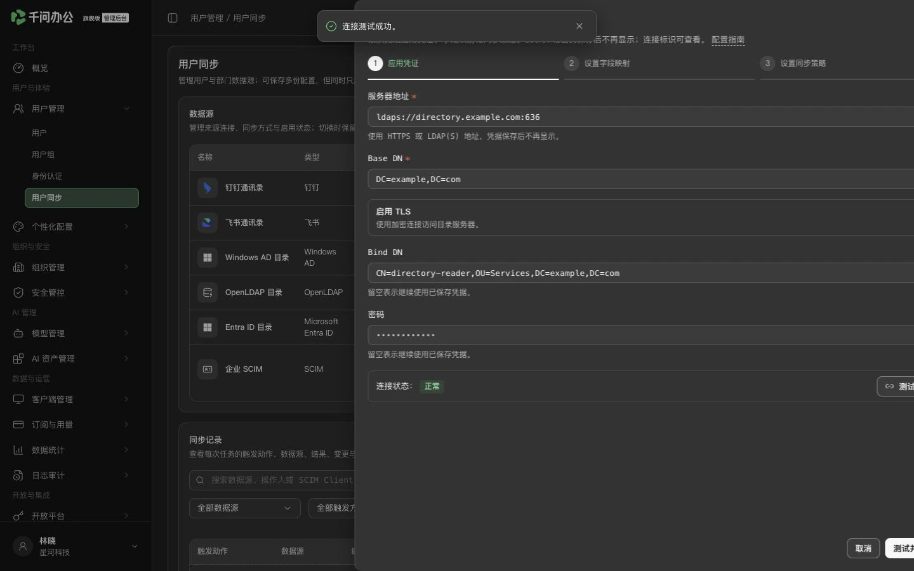Image resolution: width=914 pixels, height=571 pixels.
Task: Open the 配置指南 link
Action: (728, 40)
